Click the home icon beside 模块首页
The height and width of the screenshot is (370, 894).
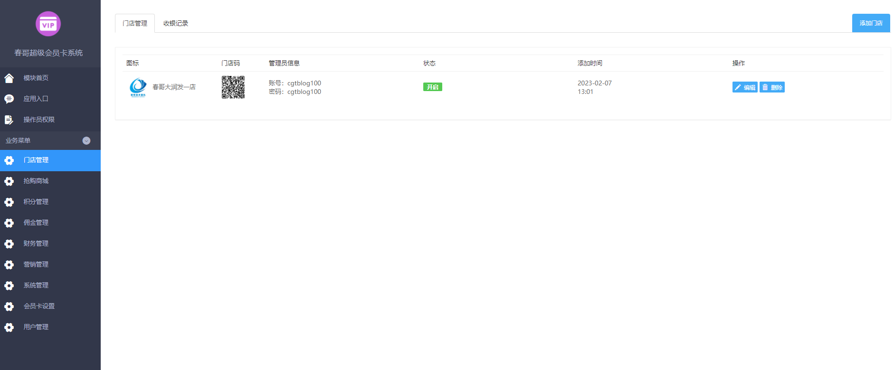(9, 78)
